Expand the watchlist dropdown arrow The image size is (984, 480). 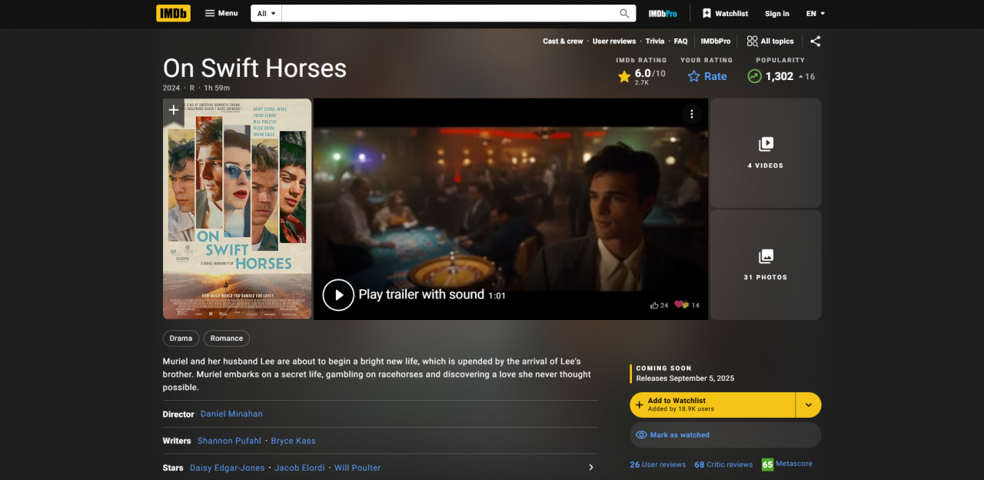(809, 405)
